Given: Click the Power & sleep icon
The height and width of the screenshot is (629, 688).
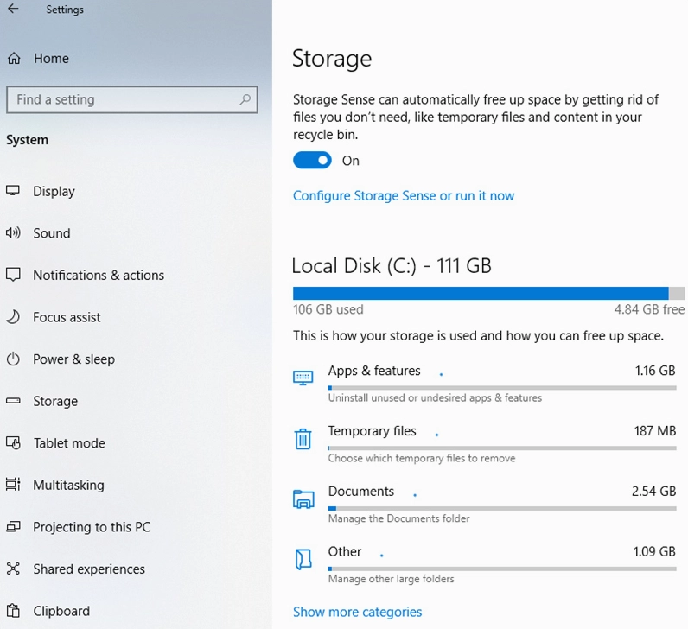Looking at the screenshot, I should click(13, 359).
